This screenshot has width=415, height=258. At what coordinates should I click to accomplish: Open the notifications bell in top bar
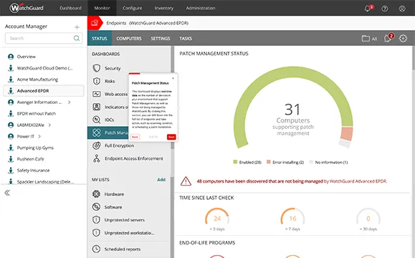pos(368,8)
